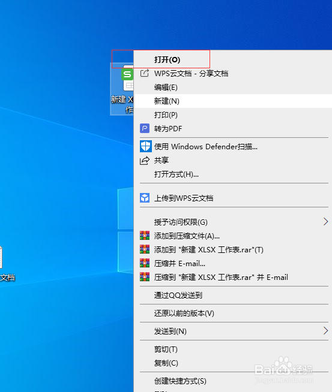Click the WinRAR icon beside 压缩到 "新建 XLSX 工作表.rar" 并 E-mail
Screen dimensions: 332x392
coord(145,277)
